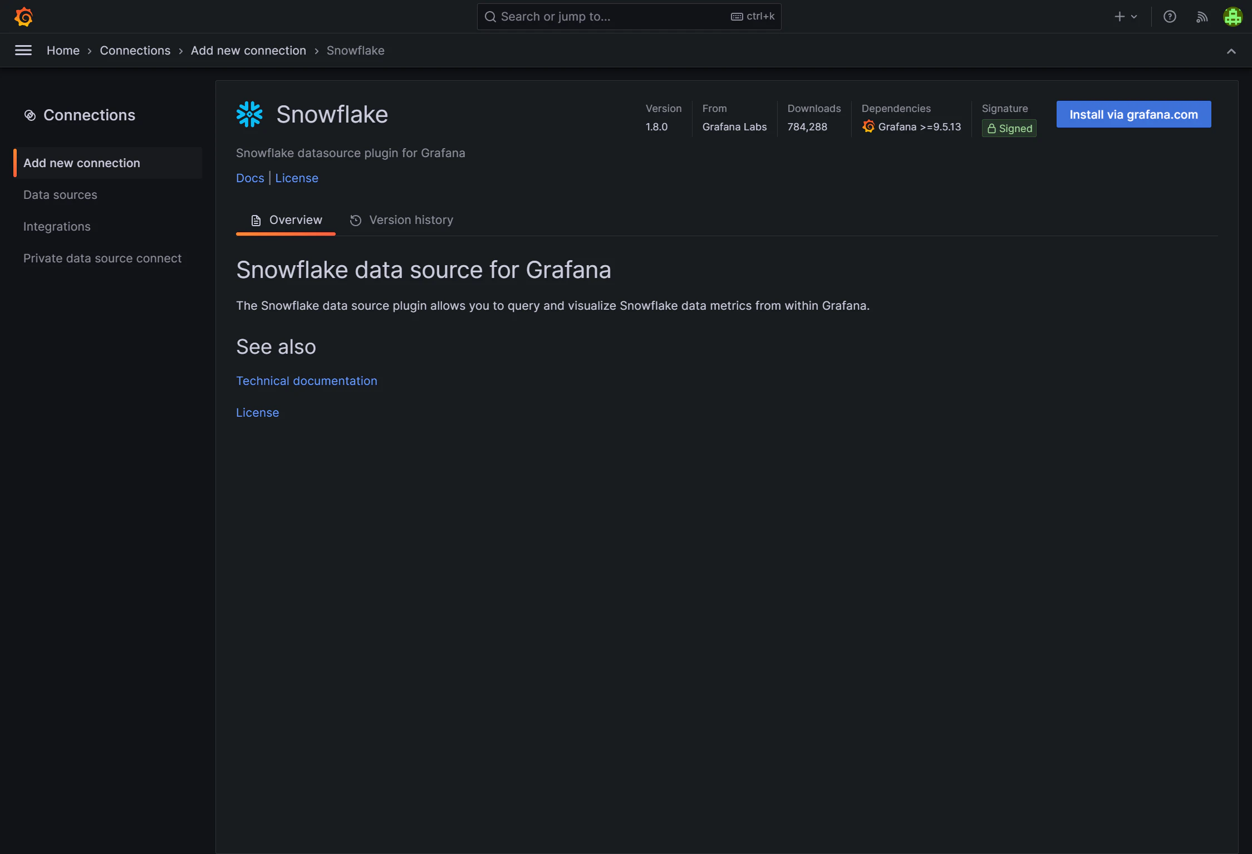Viewport: 1252px width, 854px height.
Task: Open Data sources in sidebar
Action: (60, 195)
